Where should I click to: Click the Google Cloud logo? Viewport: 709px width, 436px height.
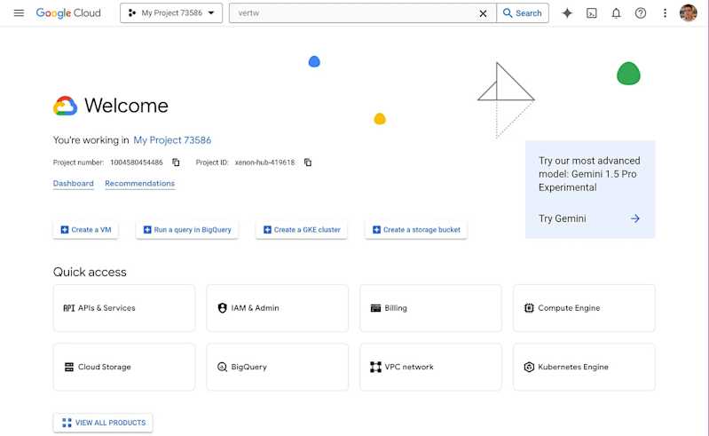pos(68,13)
